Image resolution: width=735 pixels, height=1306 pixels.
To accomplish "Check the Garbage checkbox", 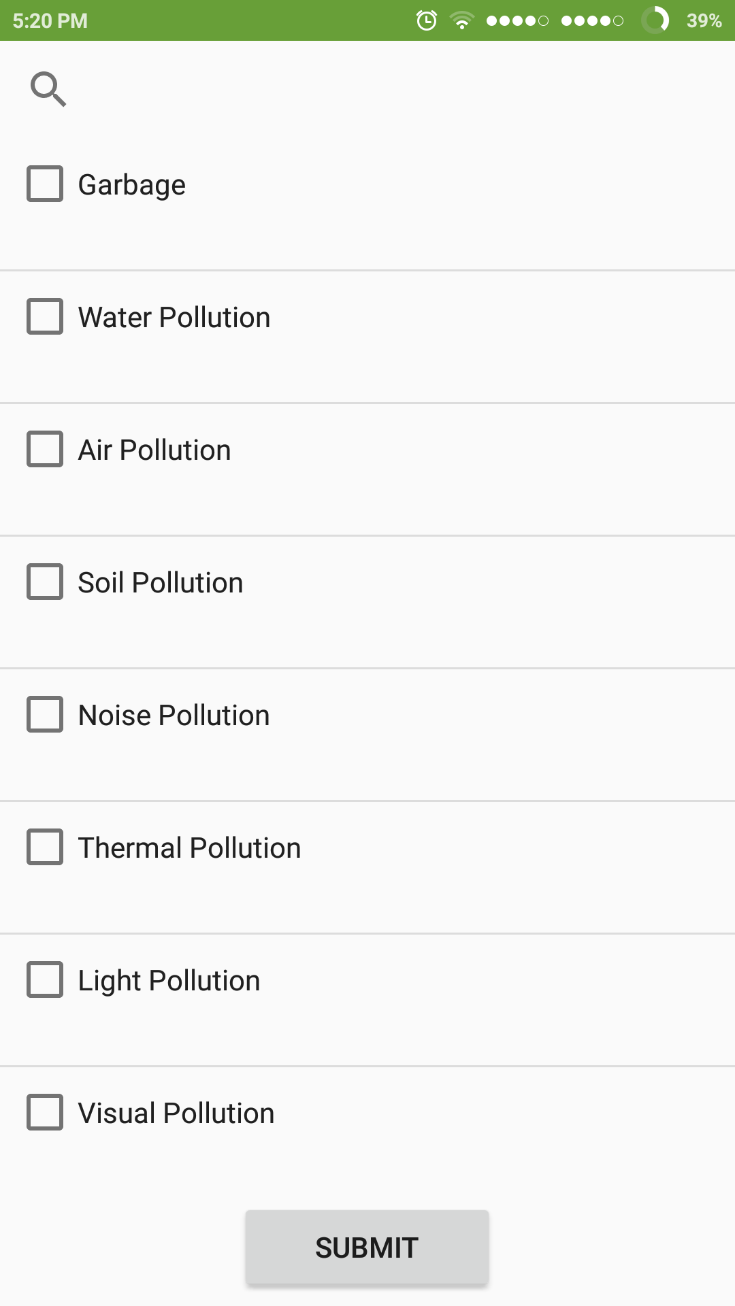I will pyautogui.click(x=45, y=184).
